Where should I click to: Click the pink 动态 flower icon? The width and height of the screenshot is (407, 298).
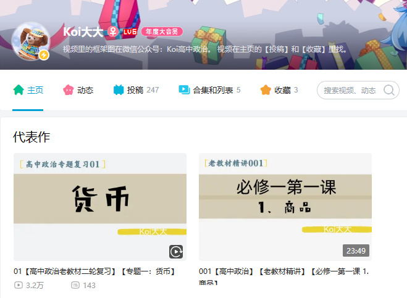[69, 90]
